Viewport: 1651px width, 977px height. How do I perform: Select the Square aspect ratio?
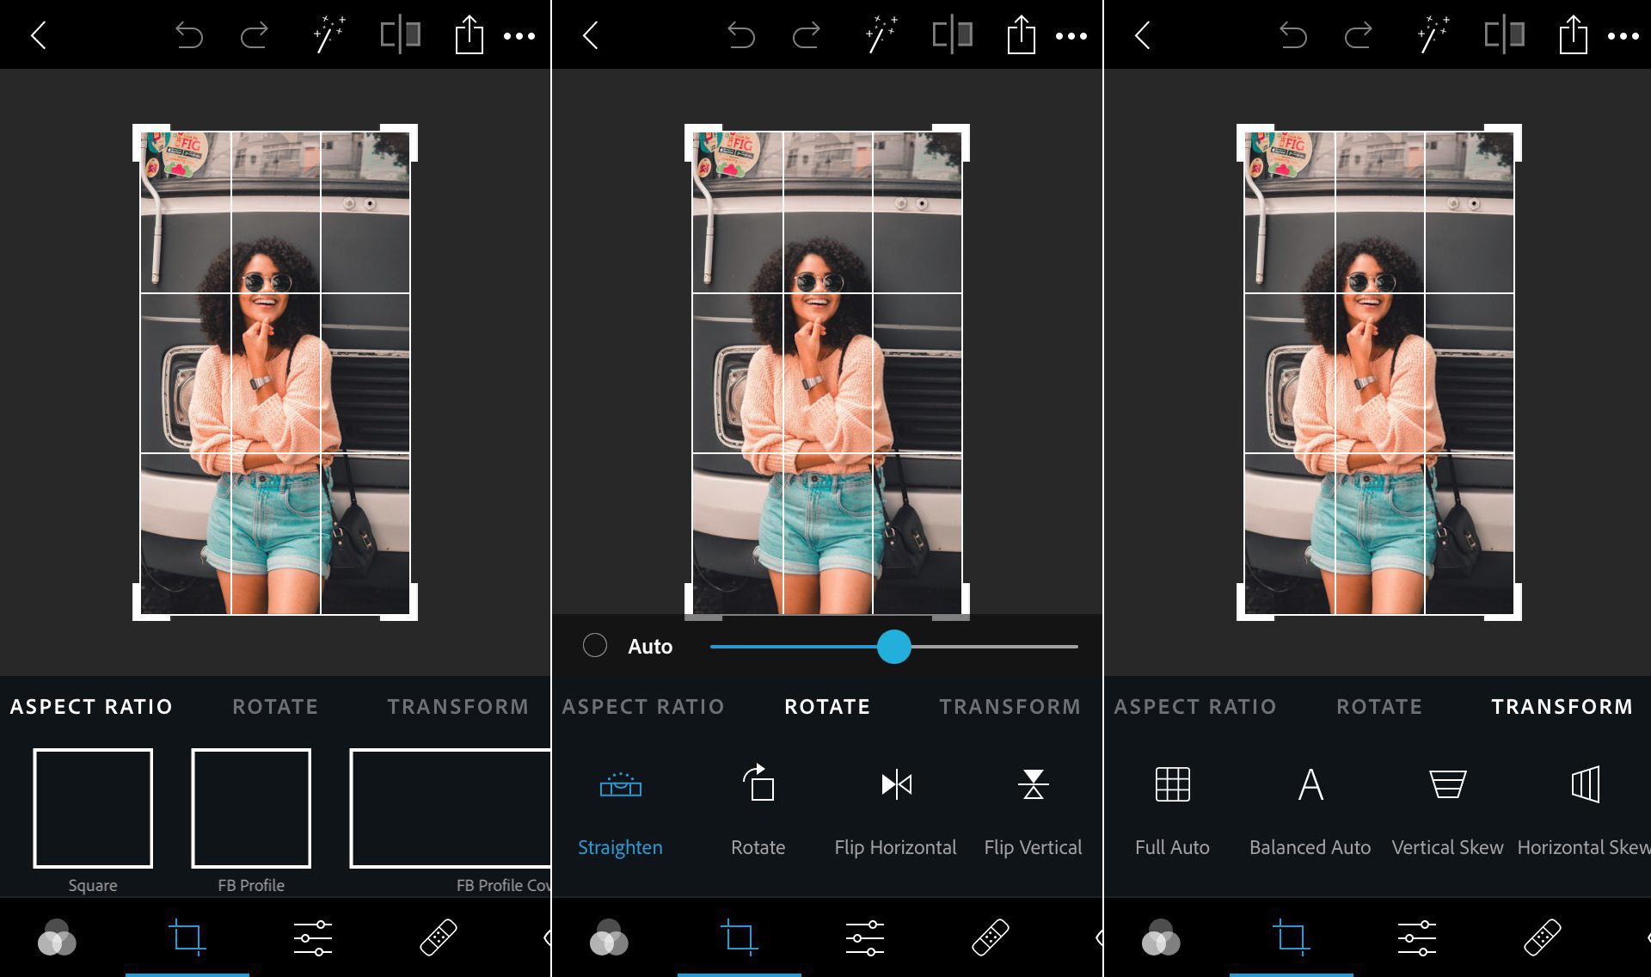[92, 808]
